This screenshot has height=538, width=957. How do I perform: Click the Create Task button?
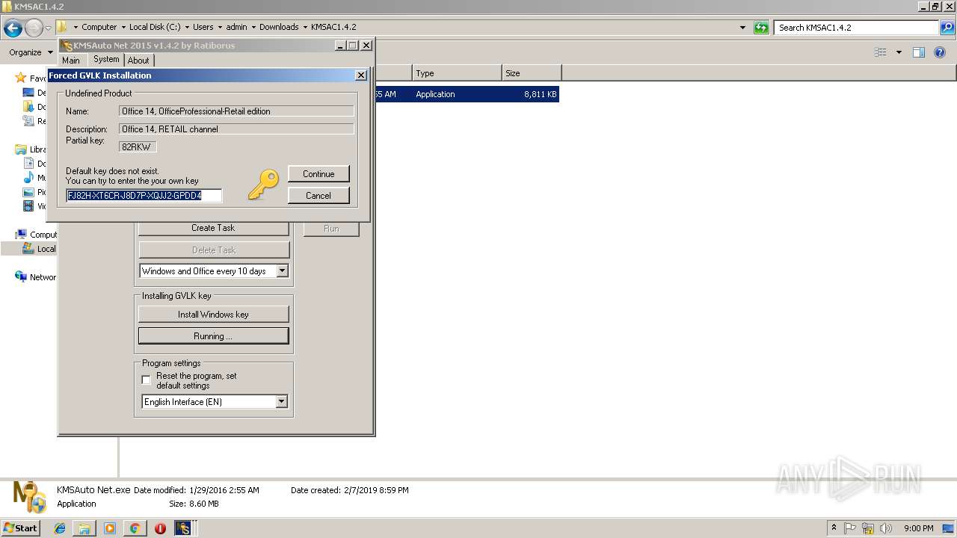coord(214,228)
